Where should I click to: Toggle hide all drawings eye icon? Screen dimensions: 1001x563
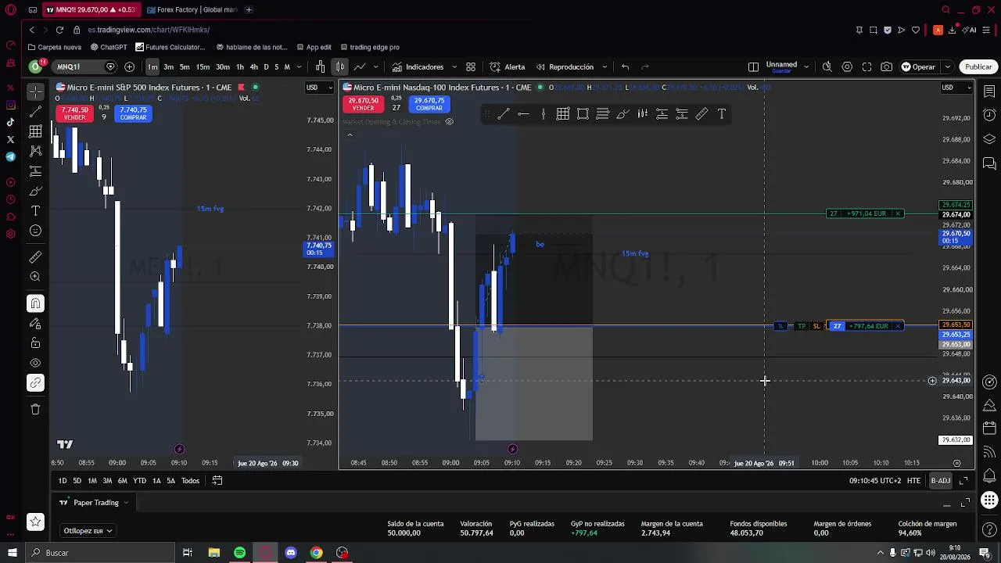(35, 363)
